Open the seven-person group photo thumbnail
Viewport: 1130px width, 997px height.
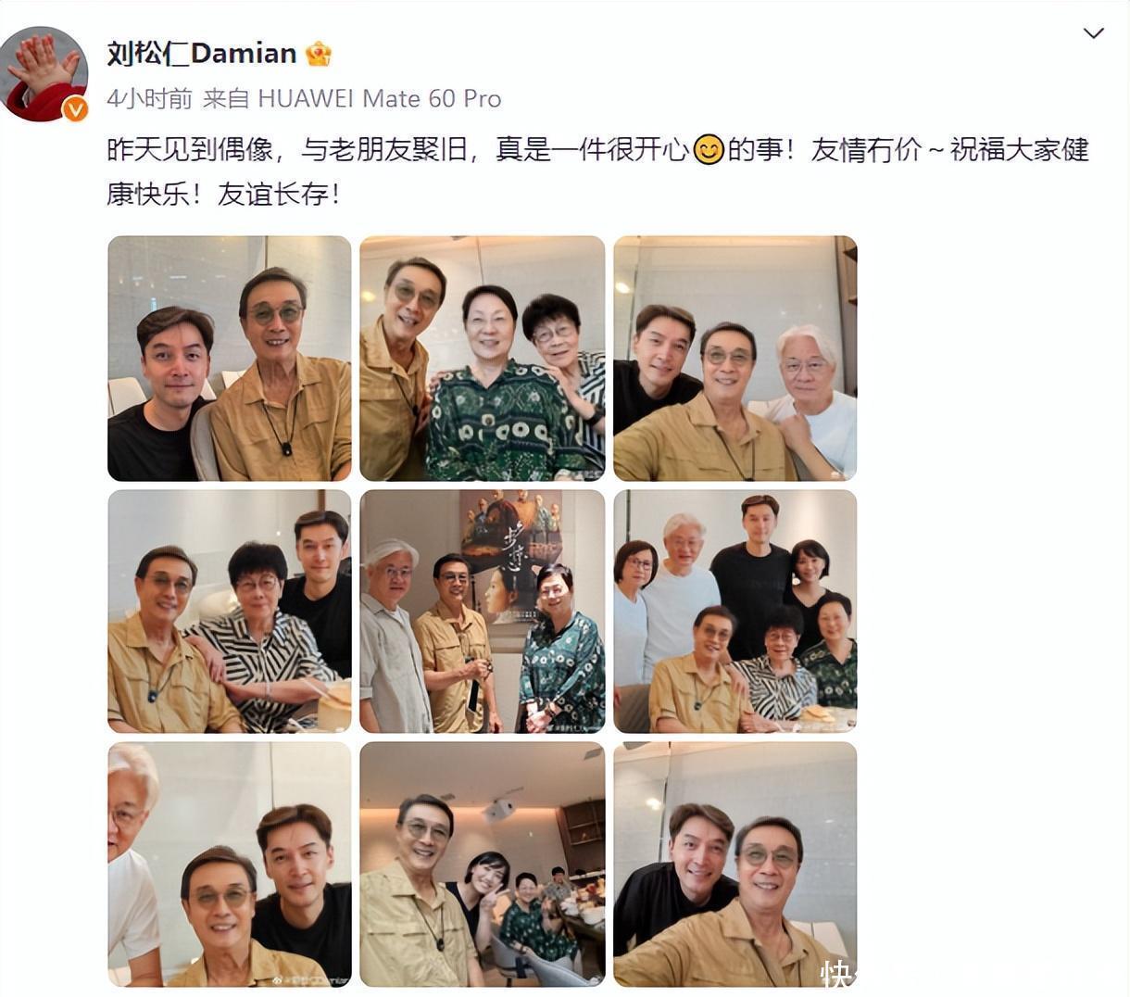coord(735,612)
